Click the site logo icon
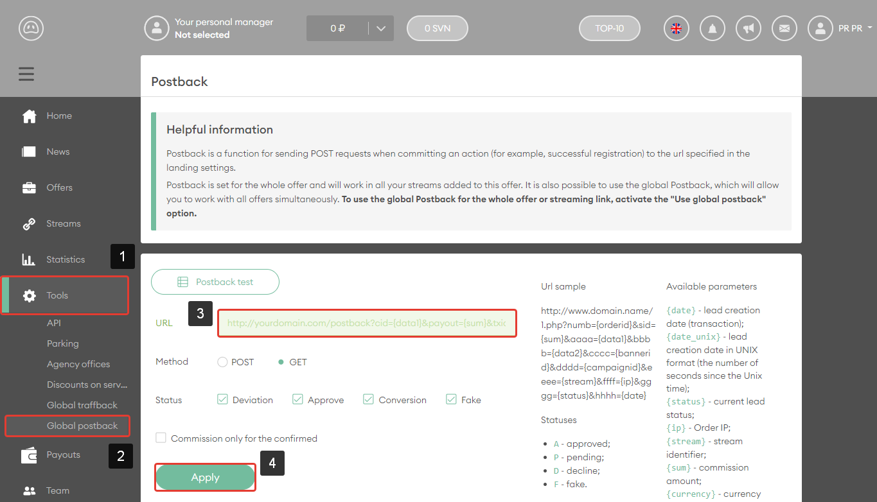 point(31,28)
